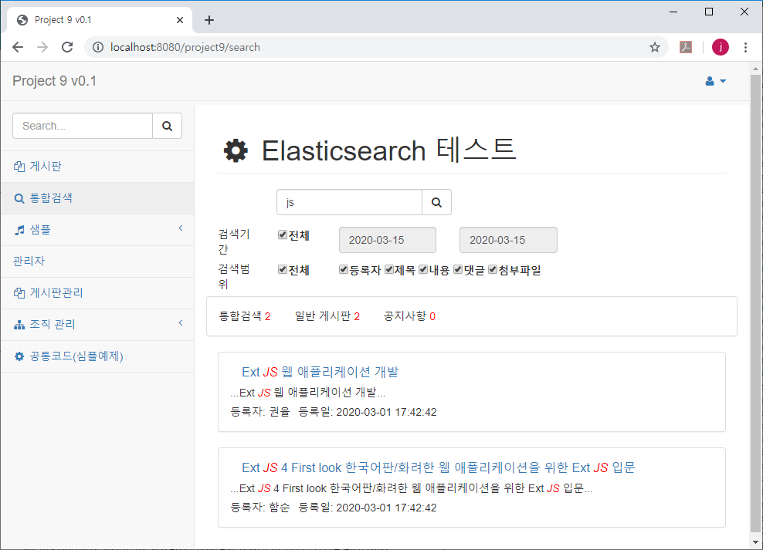
Task: Open the 게시판 sidebar menu
Action: [97, 166]
